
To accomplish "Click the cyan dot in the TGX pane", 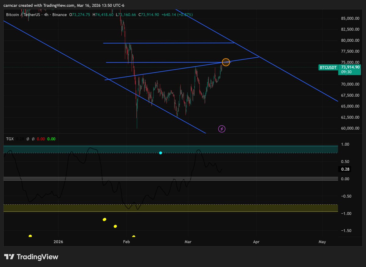I will [161, 153].
